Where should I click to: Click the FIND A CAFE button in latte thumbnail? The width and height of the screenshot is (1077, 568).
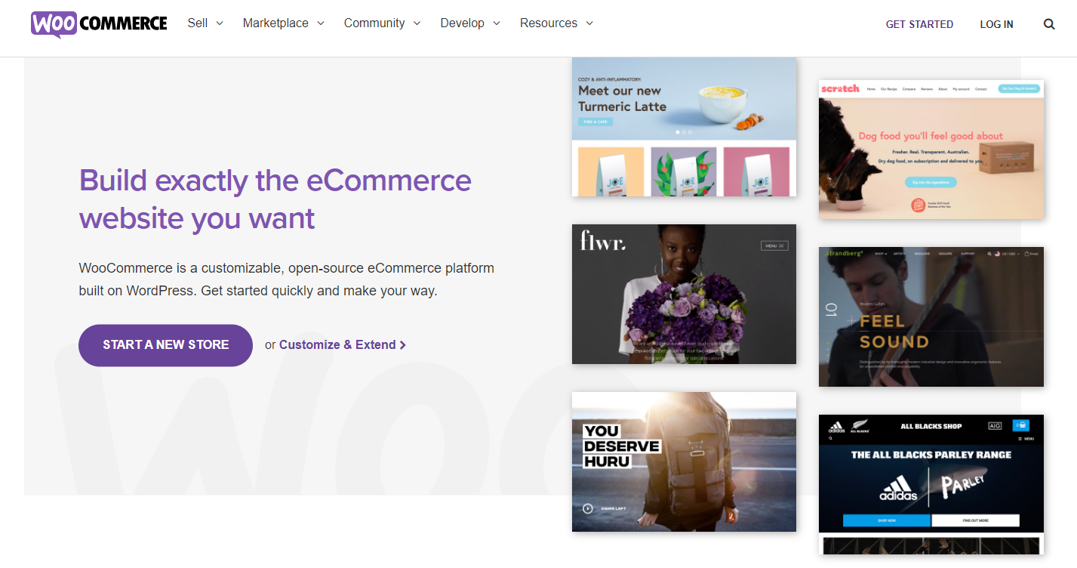(595, 121)
